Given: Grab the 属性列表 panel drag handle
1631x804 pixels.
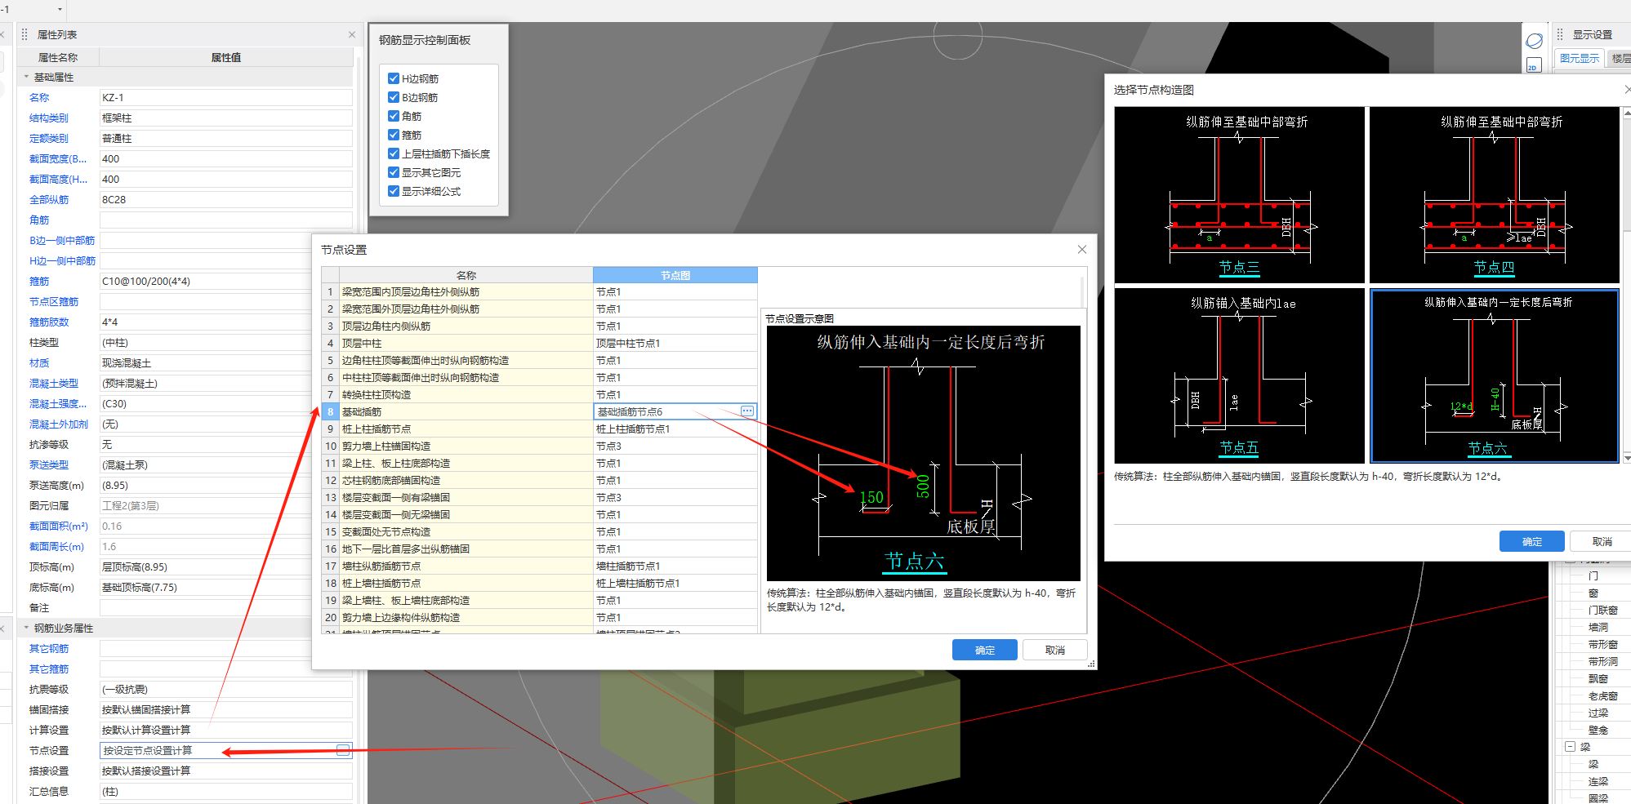Looking at the screenshot, I should [x=25, y=34].
